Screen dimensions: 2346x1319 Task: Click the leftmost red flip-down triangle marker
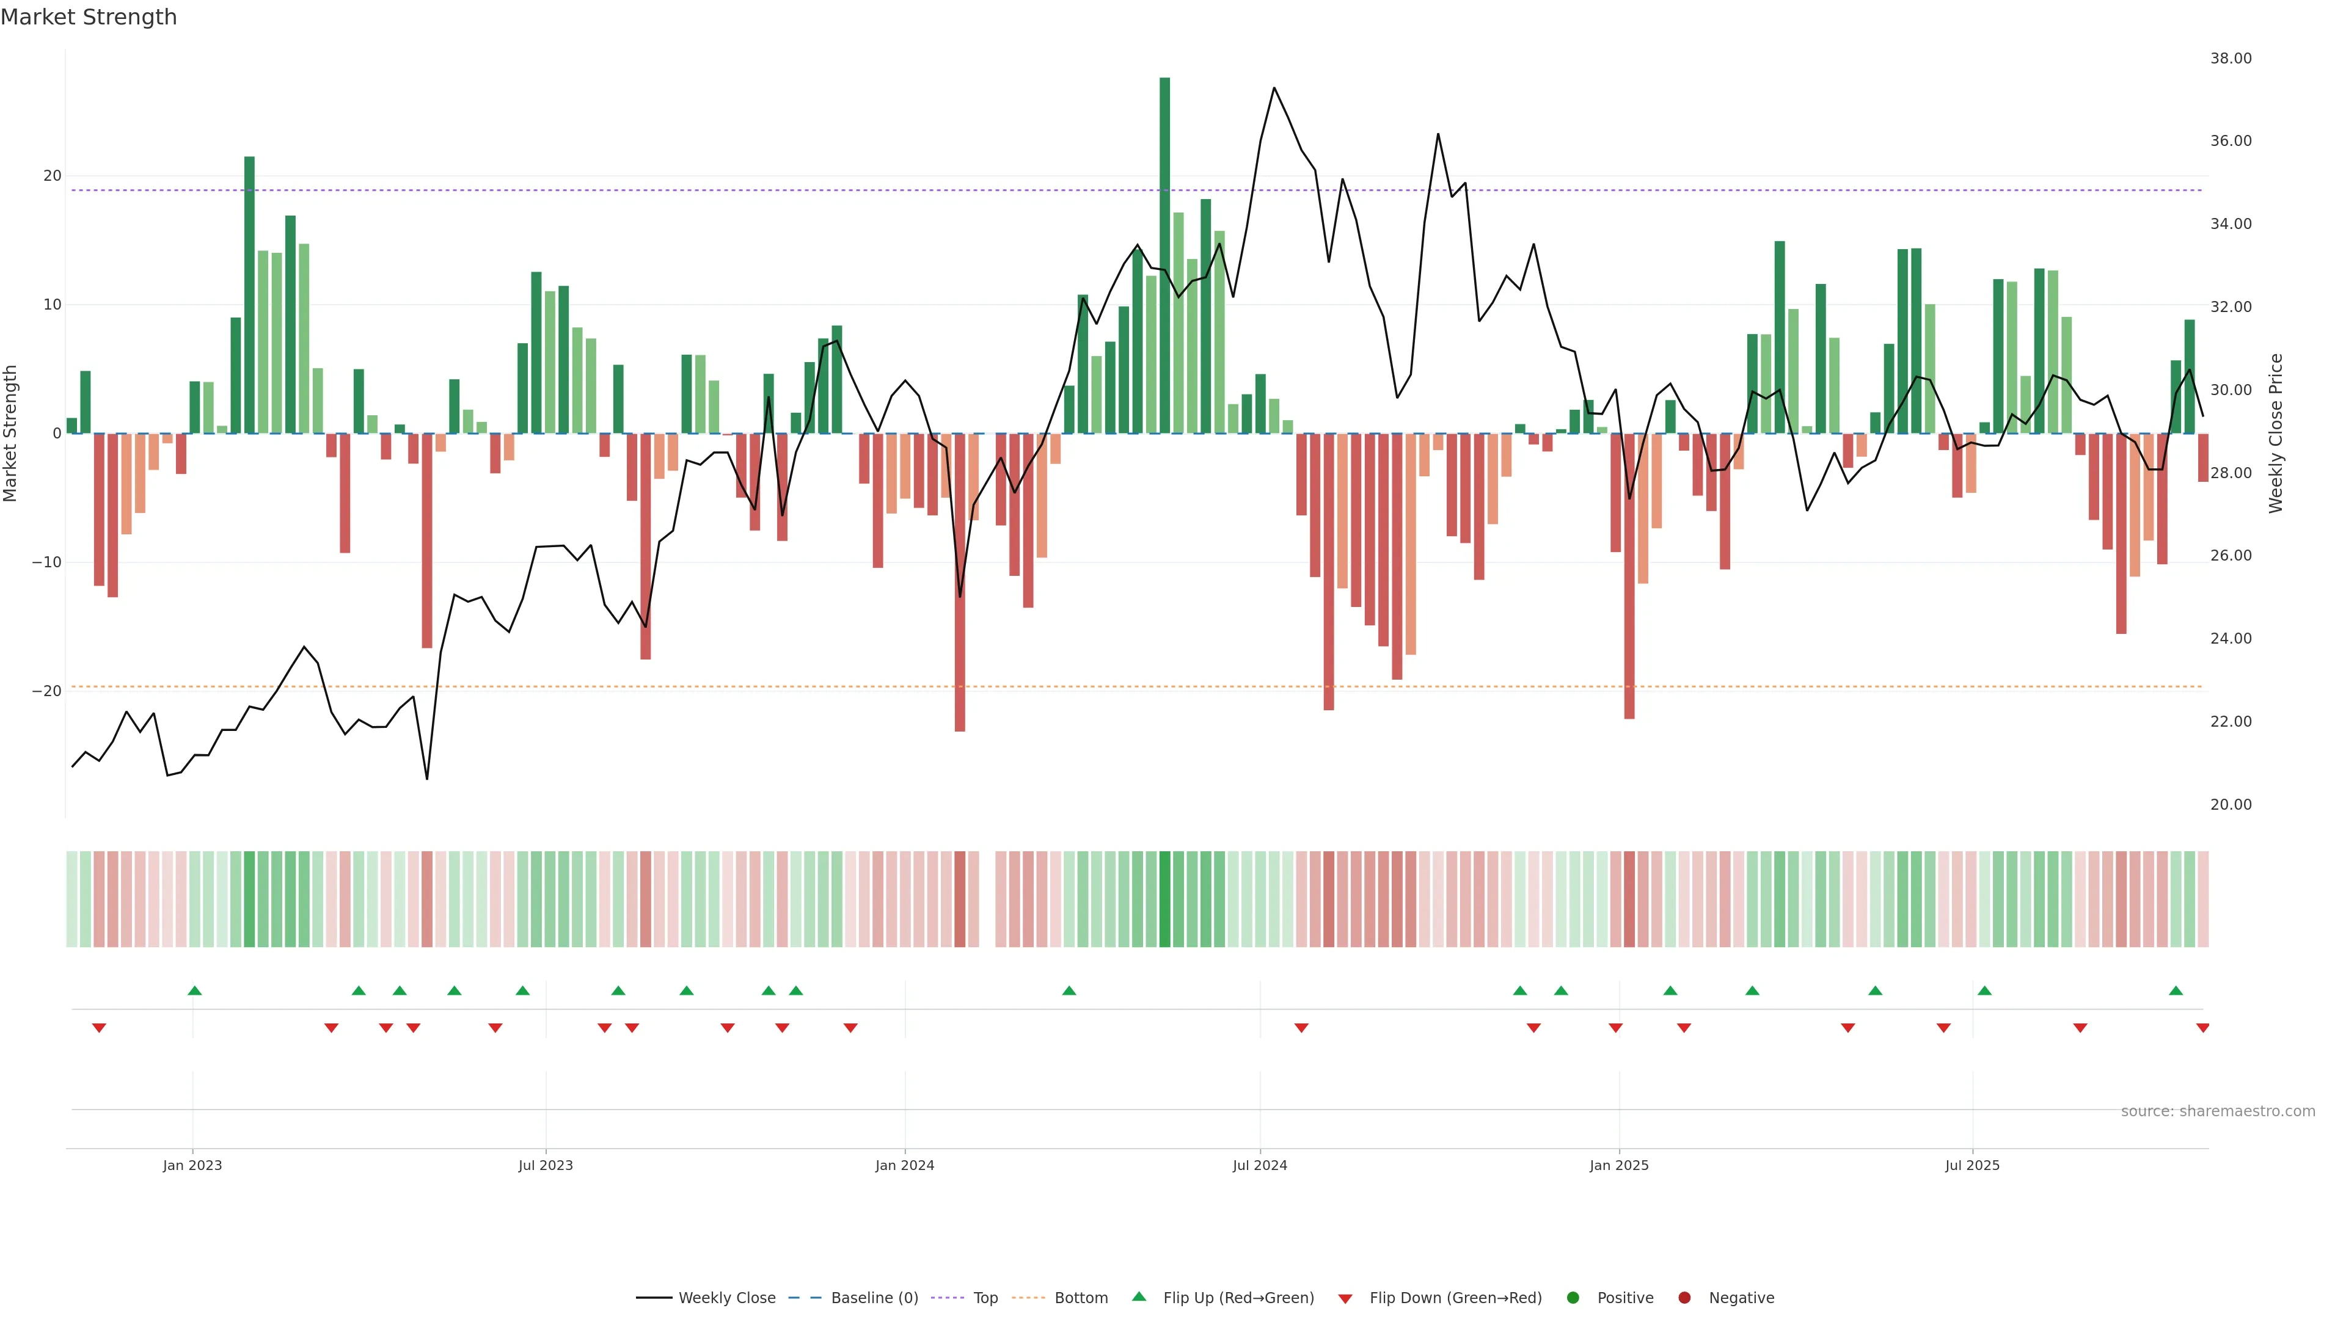[99, 1028]
